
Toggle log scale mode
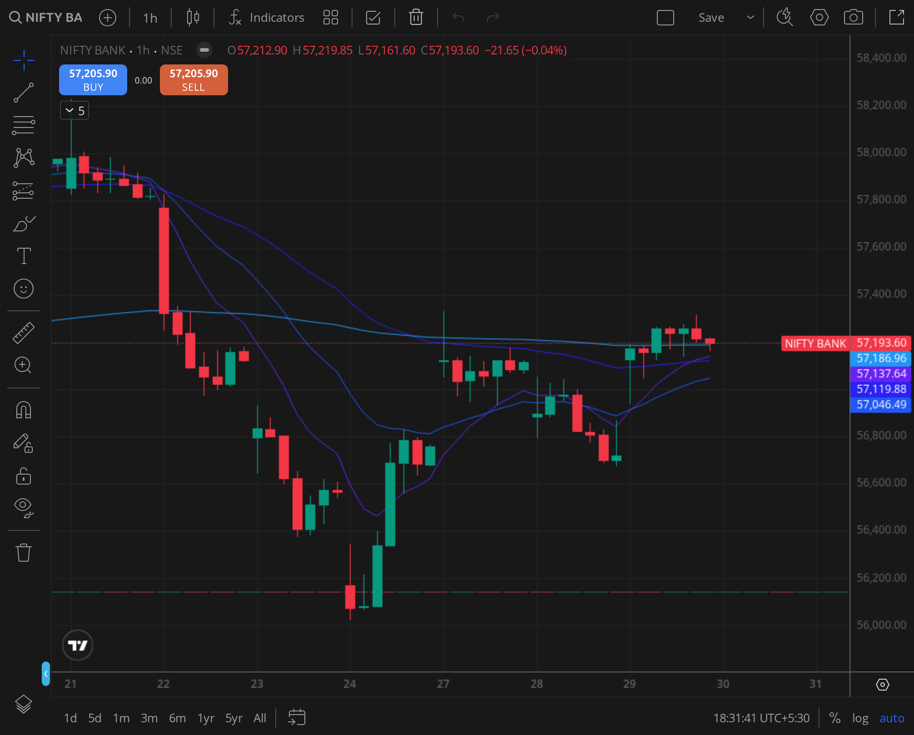point(860,718)
